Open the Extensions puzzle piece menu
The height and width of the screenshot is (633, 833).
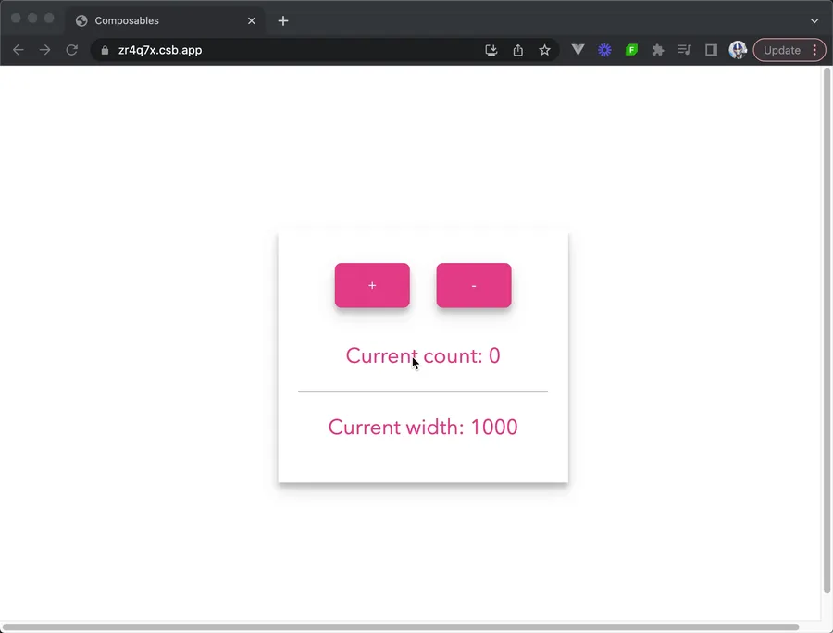(658, 50)
